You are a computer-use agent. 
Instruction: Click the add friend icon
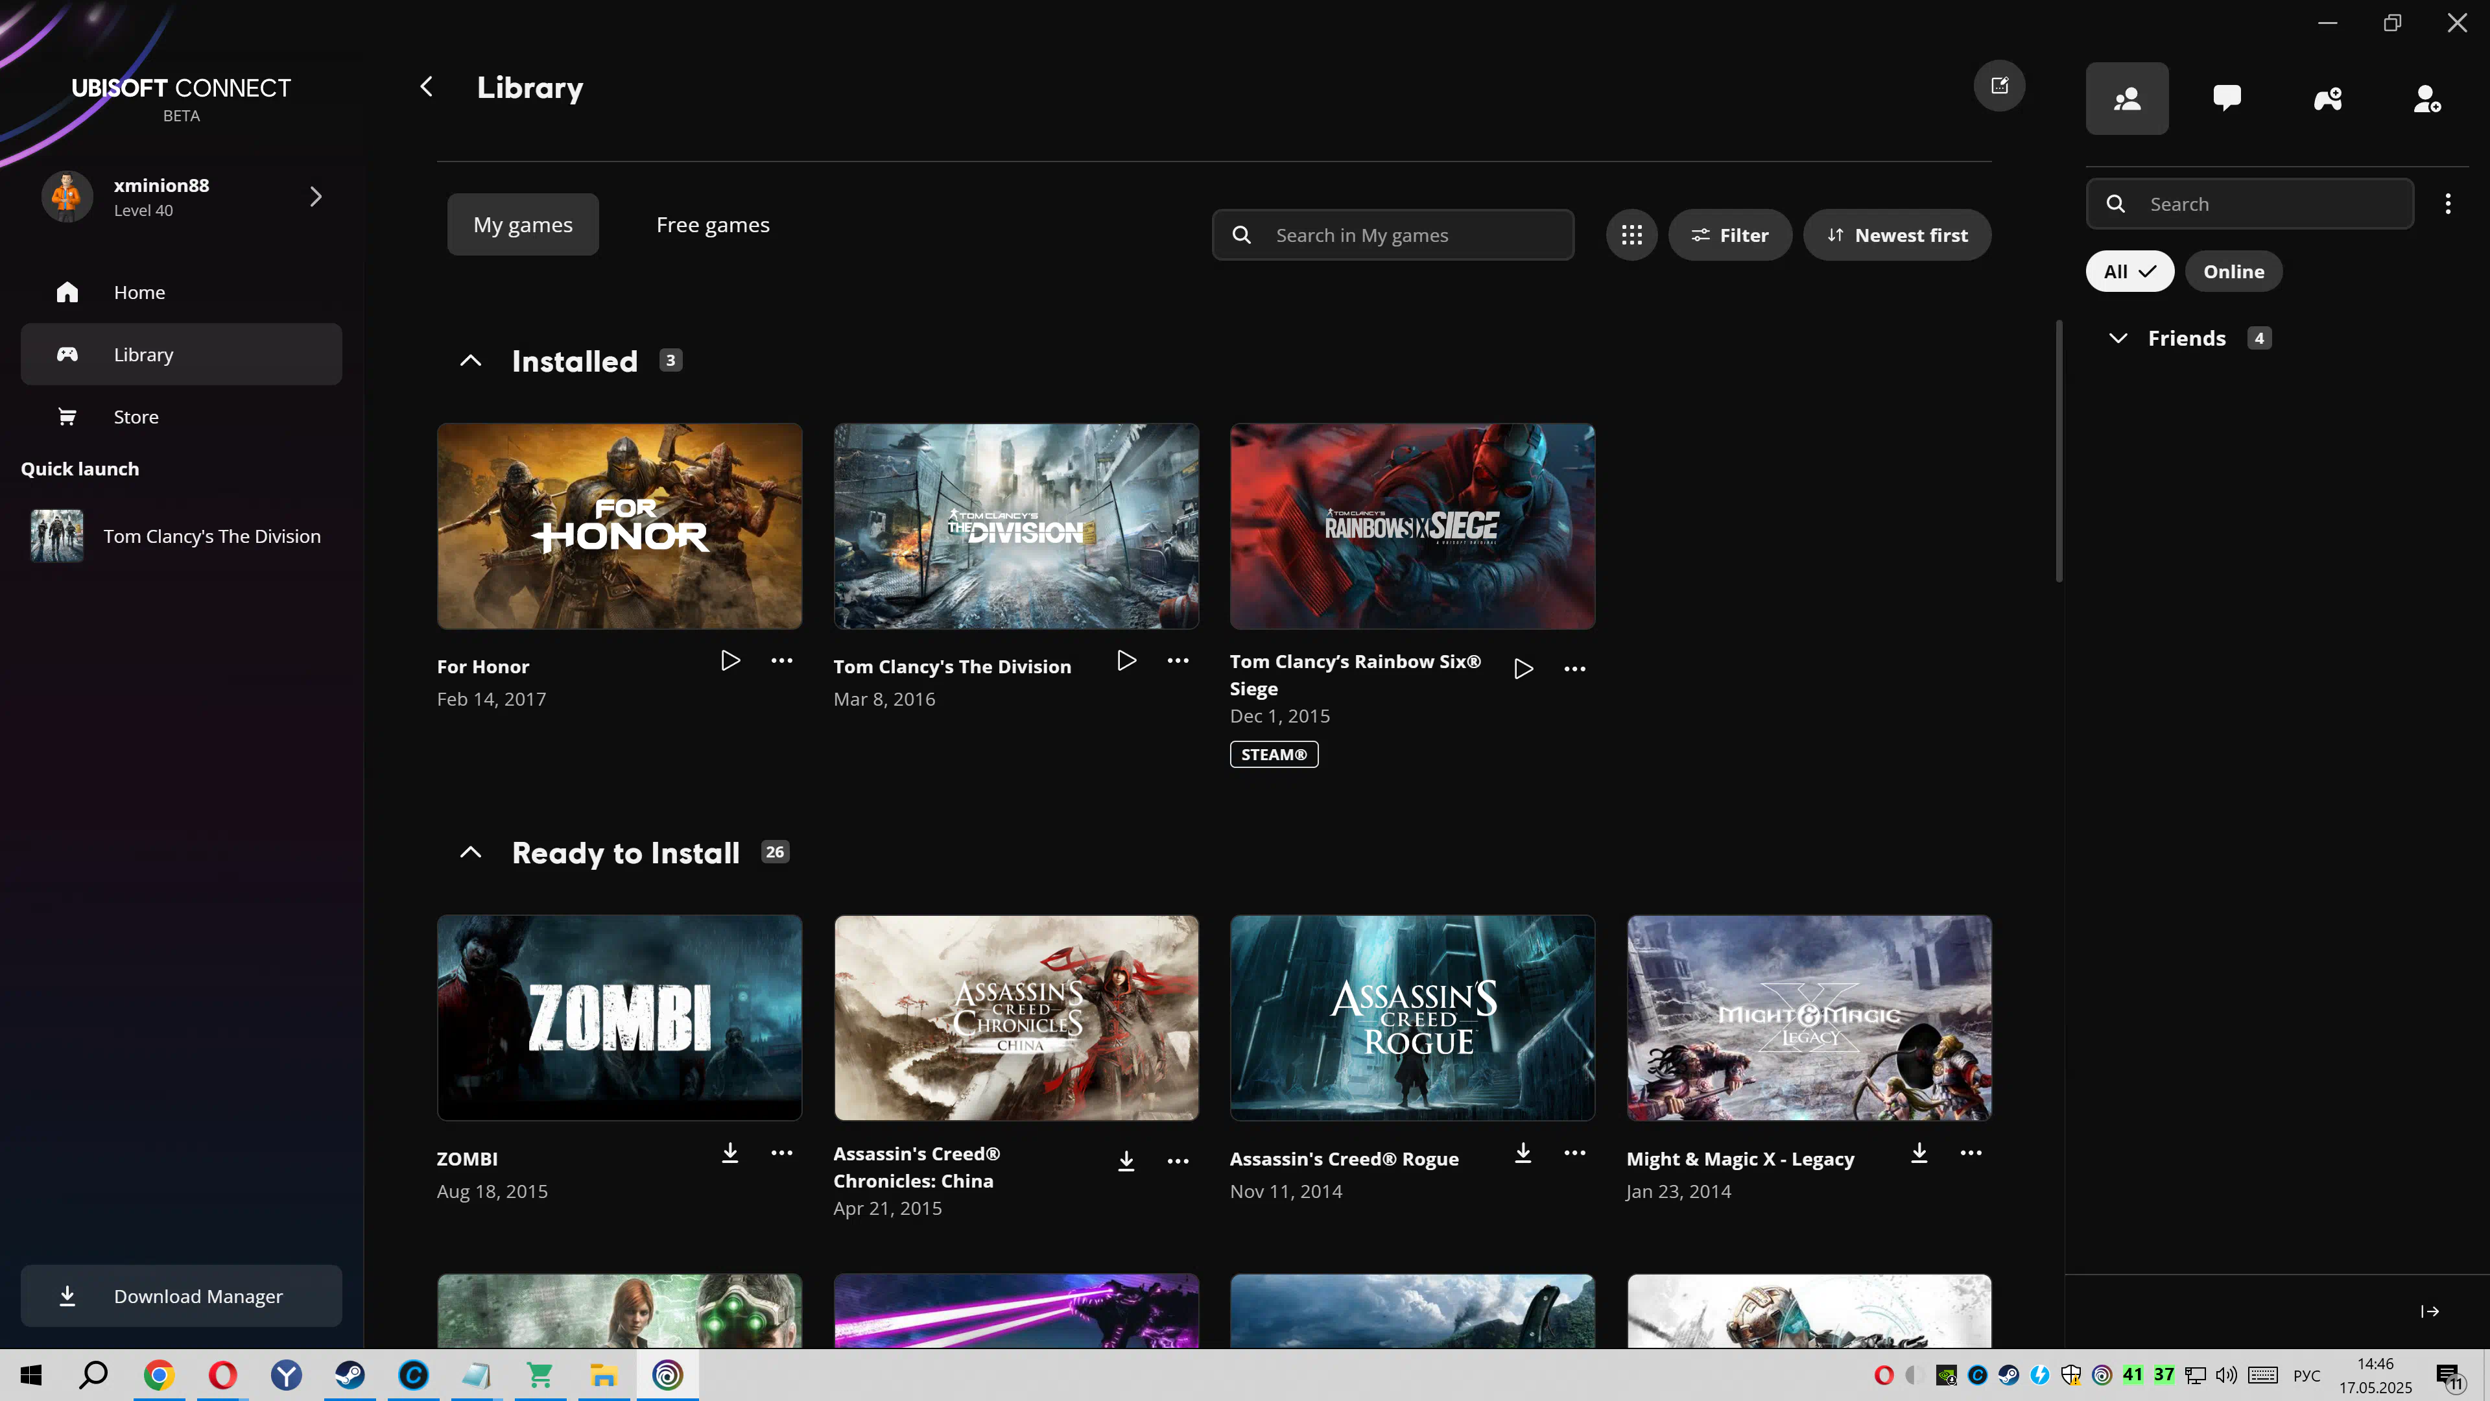coord(2427,99)
